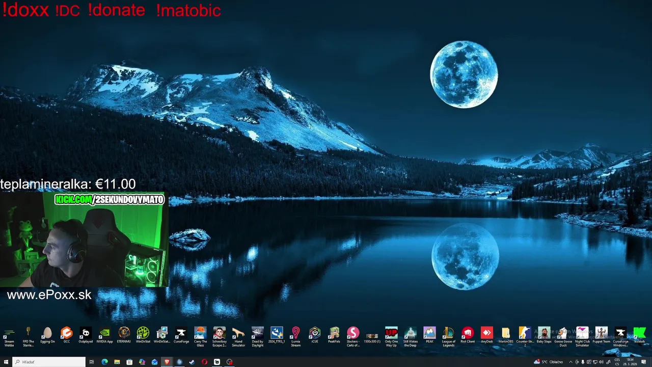Image resolution: width=652 pixels, height=367 pixels.
Task: Launch the PEAK game shortcut
Action: point(429,336)
